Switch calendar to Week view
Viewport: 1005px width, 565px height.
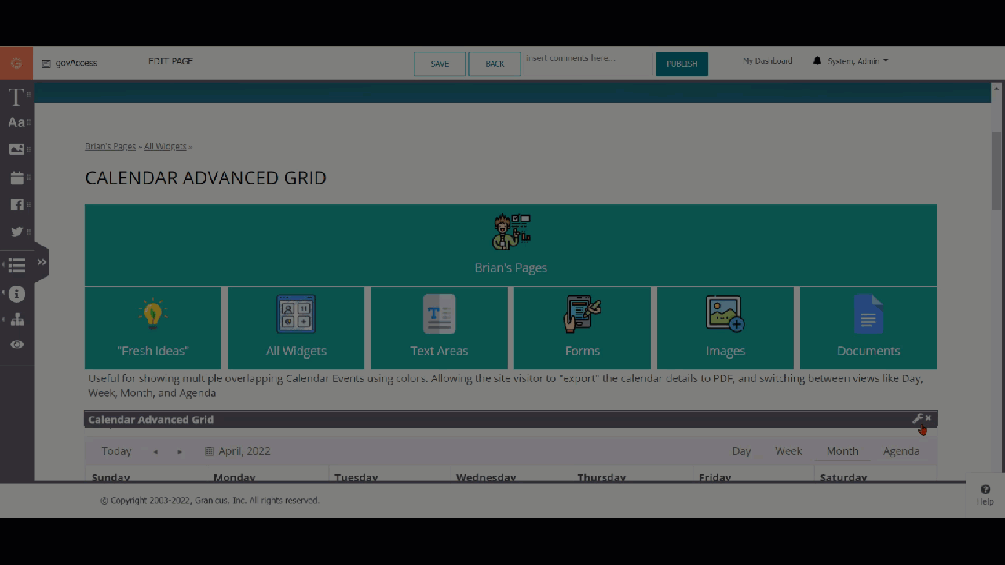tap(788, 451)
